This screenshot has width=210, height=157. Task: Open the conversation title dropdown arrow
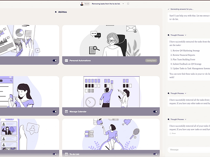123,4
